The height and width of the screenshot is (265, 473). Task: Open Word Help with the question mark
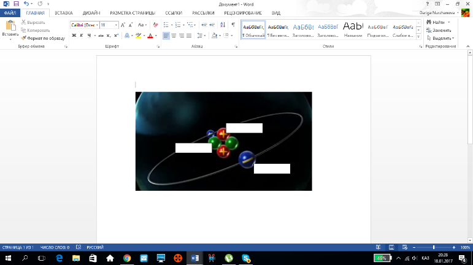[427, 4]
